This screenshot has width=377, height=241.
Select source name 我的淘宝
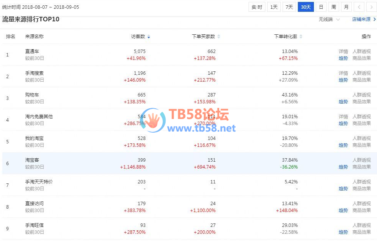34,138
